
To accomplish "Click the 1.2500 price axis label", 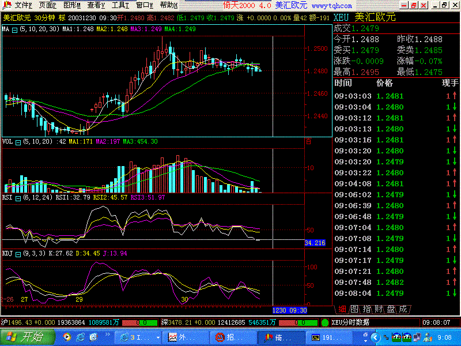I will pos(318,48).
